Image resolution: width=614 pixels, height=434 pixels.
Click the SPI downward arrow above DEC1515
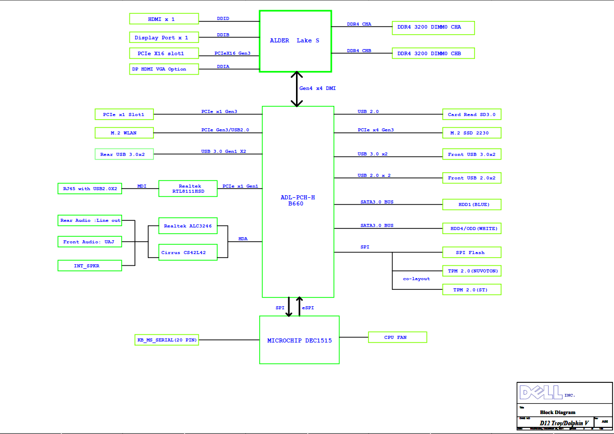(289, 307)
